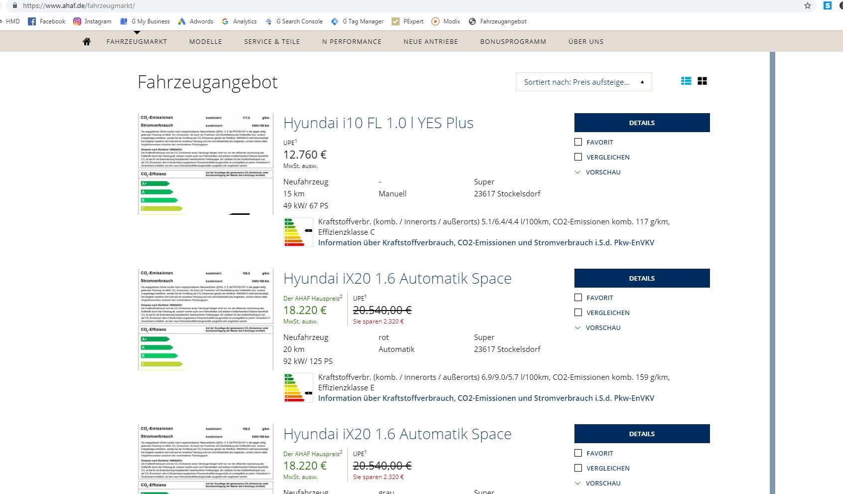Open G My Business bookmark

tap(144, 21)
